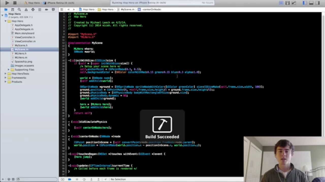
Task: Show the Project navigator
Action: point(6,9)
